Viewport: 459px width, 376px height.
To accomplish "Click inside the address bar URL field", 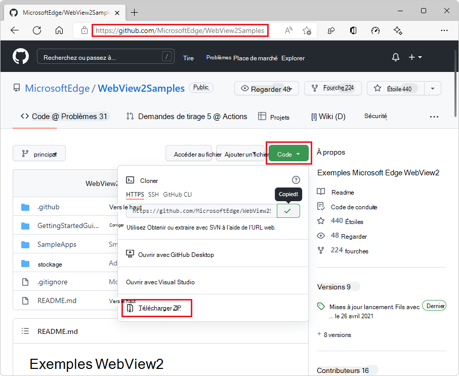I will [x=180, y=30].
